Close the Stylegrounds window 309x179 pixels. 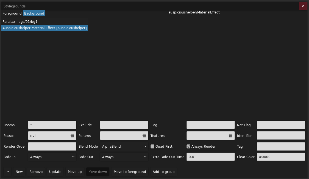(303, 6)
